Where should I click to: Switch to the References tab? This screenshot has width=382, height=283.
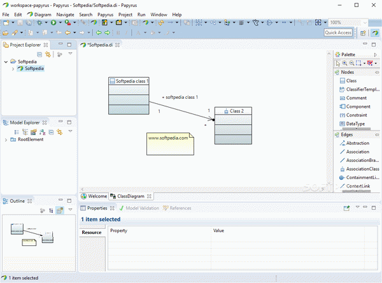tap(177, 208)
